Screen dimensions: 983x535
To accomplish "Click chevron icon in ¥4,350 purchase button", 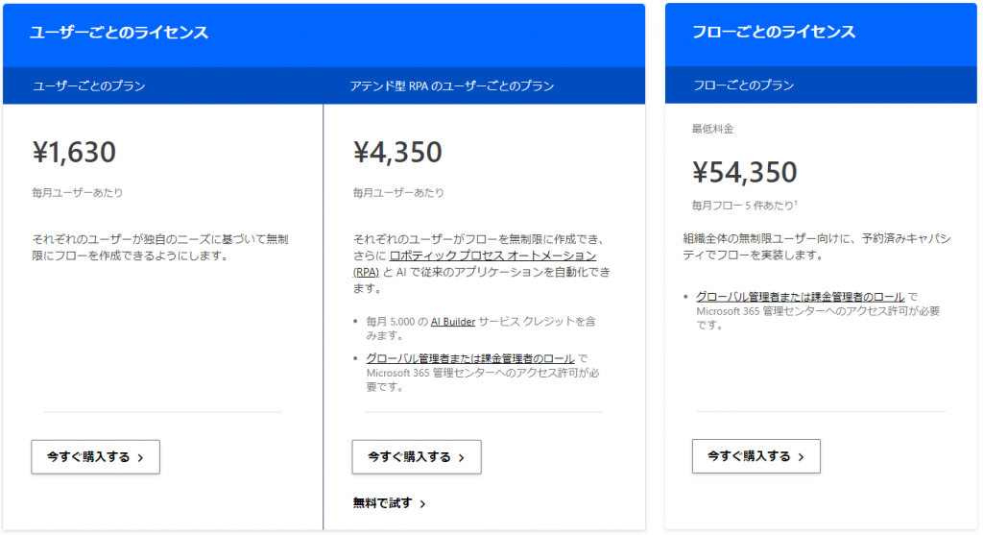I will point(462,457).
